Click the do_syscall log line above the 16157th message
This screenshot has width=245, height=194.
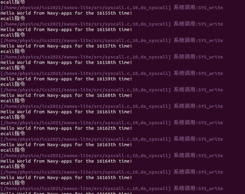(112, 41)
